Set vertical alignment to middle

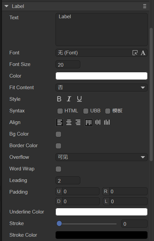point(98,123)
